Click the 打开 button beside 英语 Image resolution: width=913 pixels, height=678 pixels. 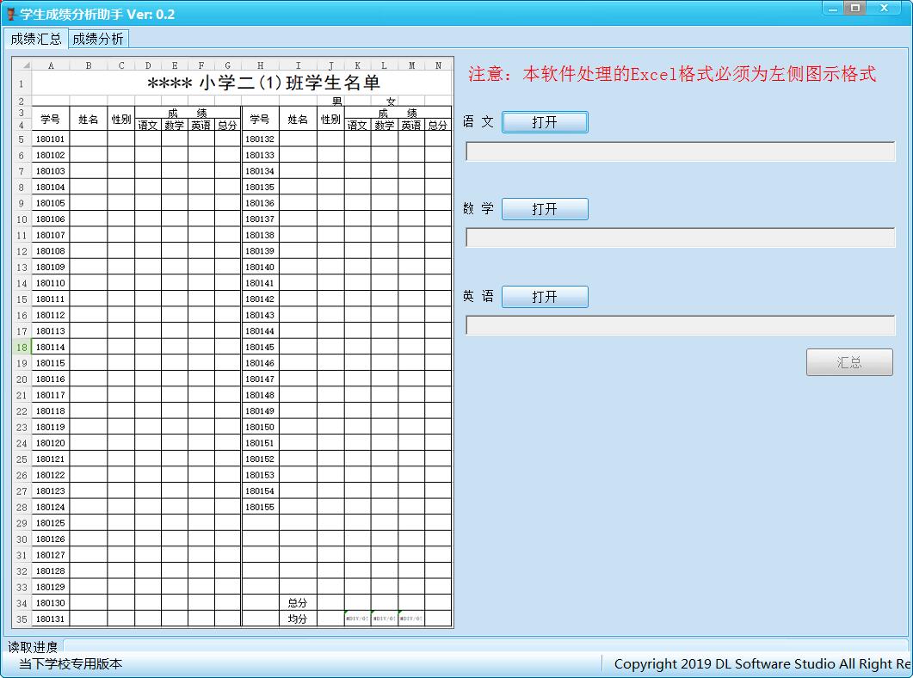click(544, 296)
